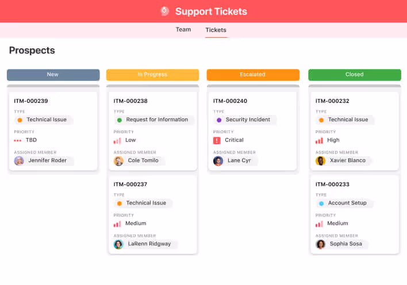Open ticket ITM-000237 card
Screen dimensions: 407x285
pyautogui.click(x=130, y=184)
